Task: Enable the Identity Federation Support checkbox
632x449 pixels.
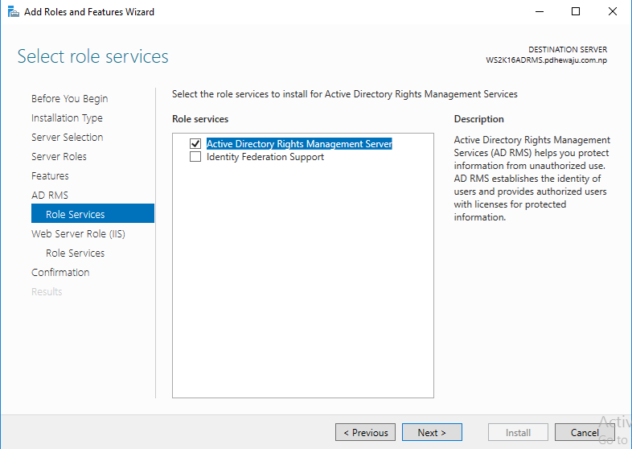Action: coord(195,157)
